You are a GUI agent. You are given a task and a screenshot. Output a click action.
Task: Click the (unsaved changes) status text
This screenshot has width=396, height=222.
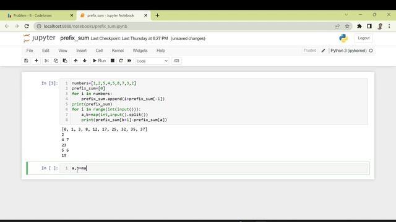pyautogui.click(x=188, y=38)
